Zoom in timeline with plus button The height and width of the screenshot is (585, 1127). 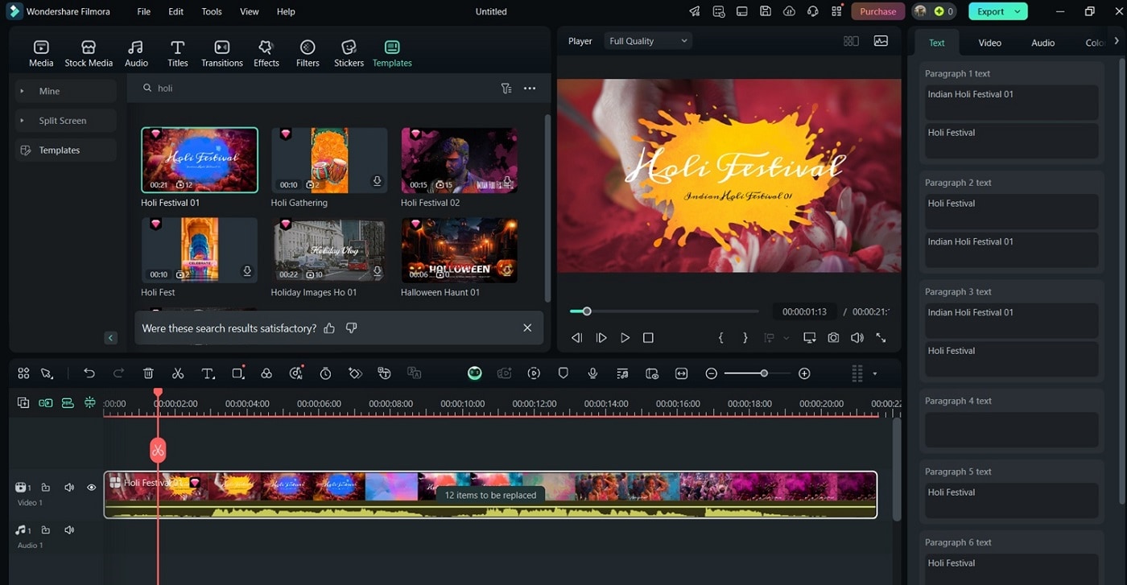tap(804, 373)
